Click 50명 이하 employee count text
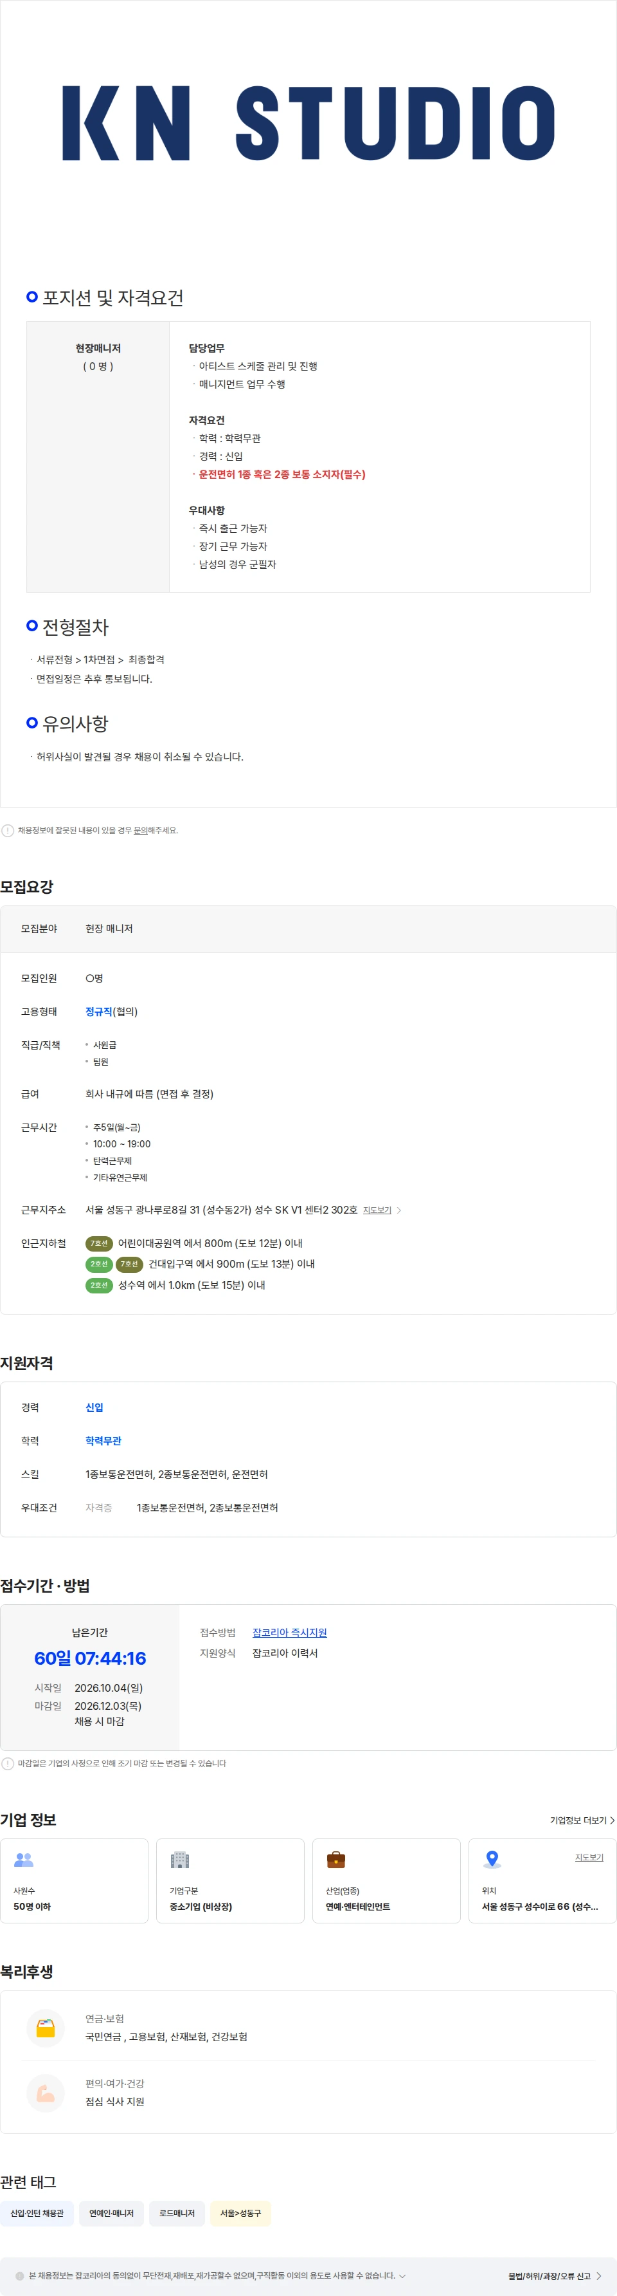This screenshot has width=617, height=2296. click(x=32, y=1905)
